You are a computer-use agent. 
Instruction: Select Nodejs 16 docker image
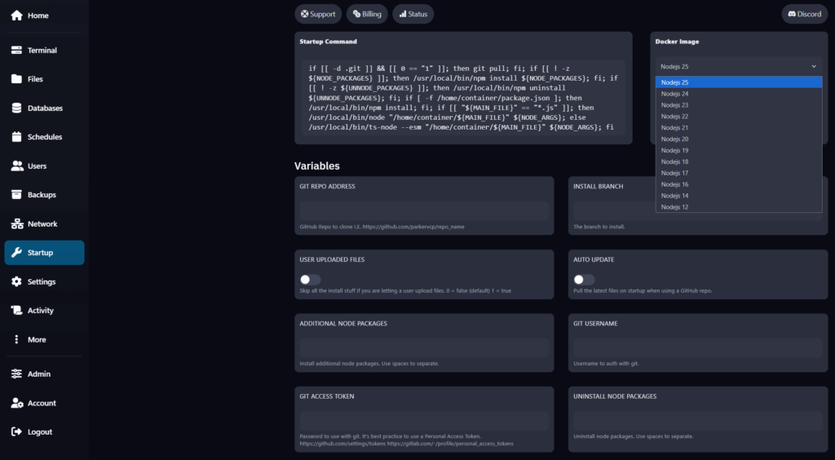pyautogui.click(x=739, y=184)
